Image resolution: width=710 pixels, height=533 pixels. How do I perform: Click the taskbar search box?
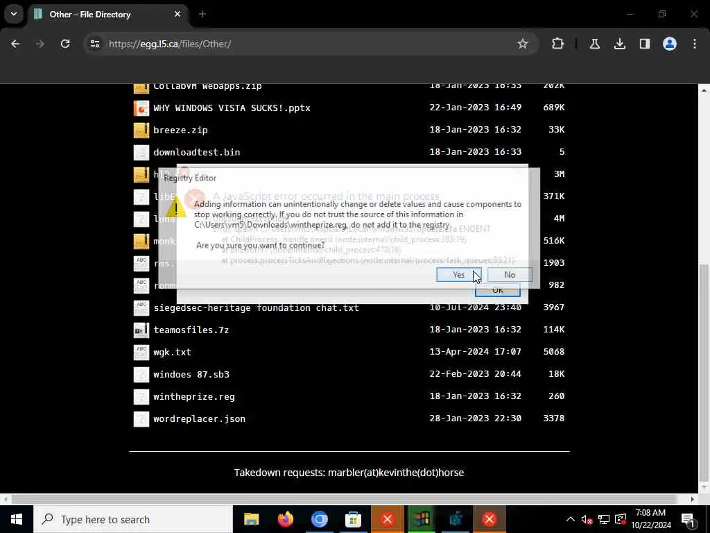click(132, 519)
